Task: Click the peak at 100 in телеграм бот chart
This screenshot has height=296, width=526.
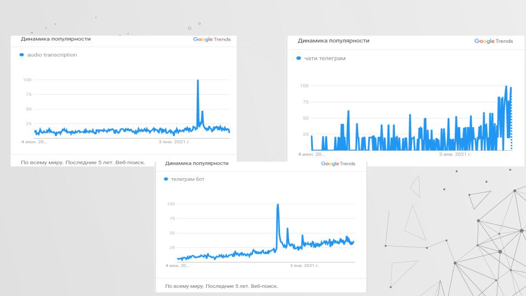Action: click(278, 204)
